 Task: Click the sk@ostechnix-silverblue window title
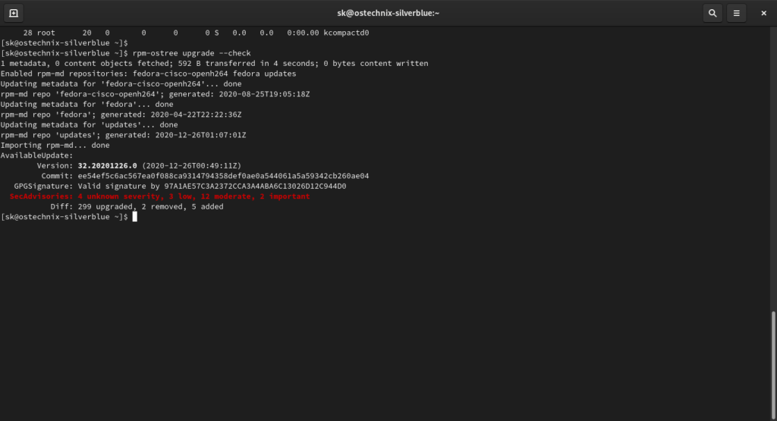(388, 13)
